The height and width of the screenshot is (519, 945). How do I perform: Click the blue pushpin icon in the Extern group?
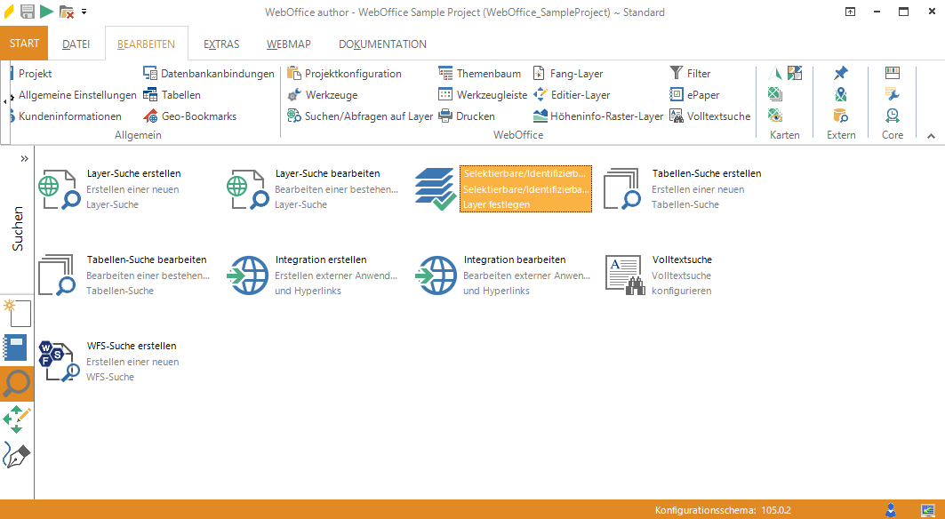click(840, 73)
